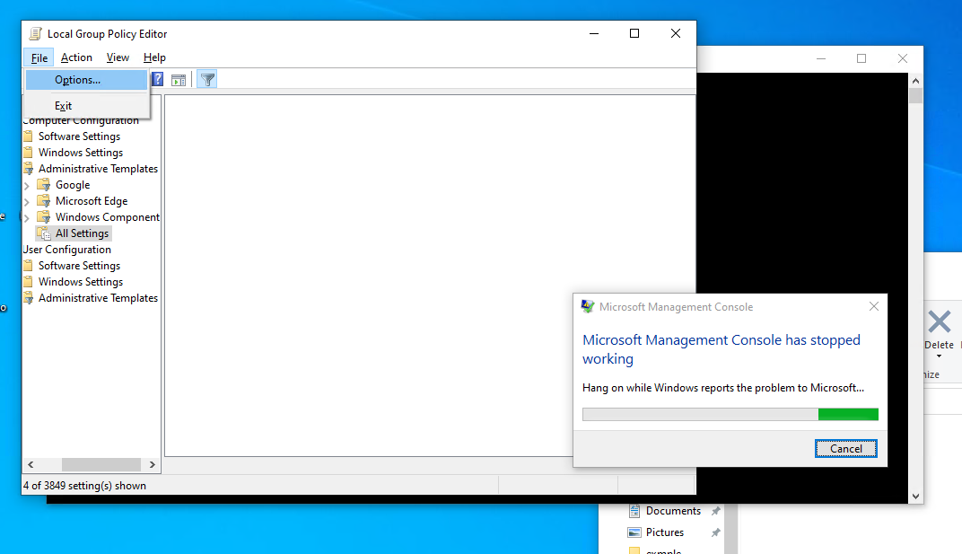Click the tree pane's left scroll arrow
Screen dimensions: 962x554
(x=31, y=465)
